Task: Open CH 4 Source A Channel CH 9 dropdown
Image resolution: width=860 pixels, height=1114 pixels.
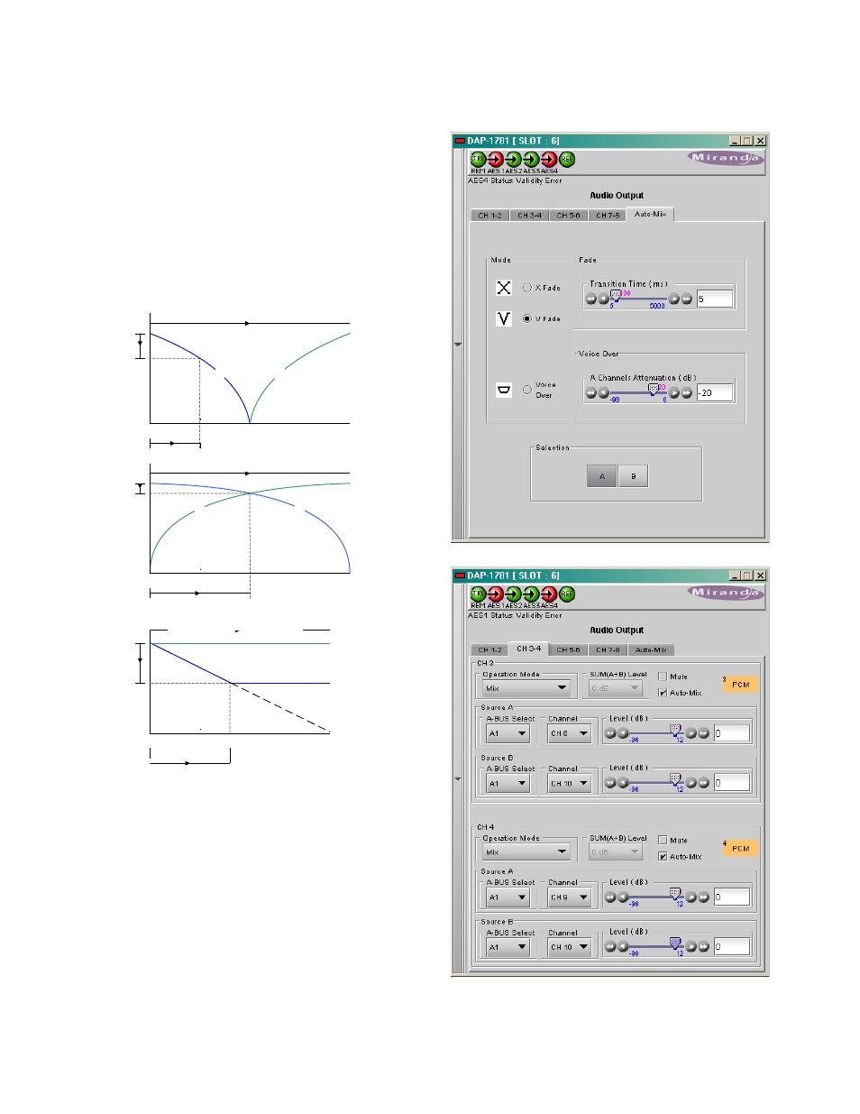Action: coord(570,898)
